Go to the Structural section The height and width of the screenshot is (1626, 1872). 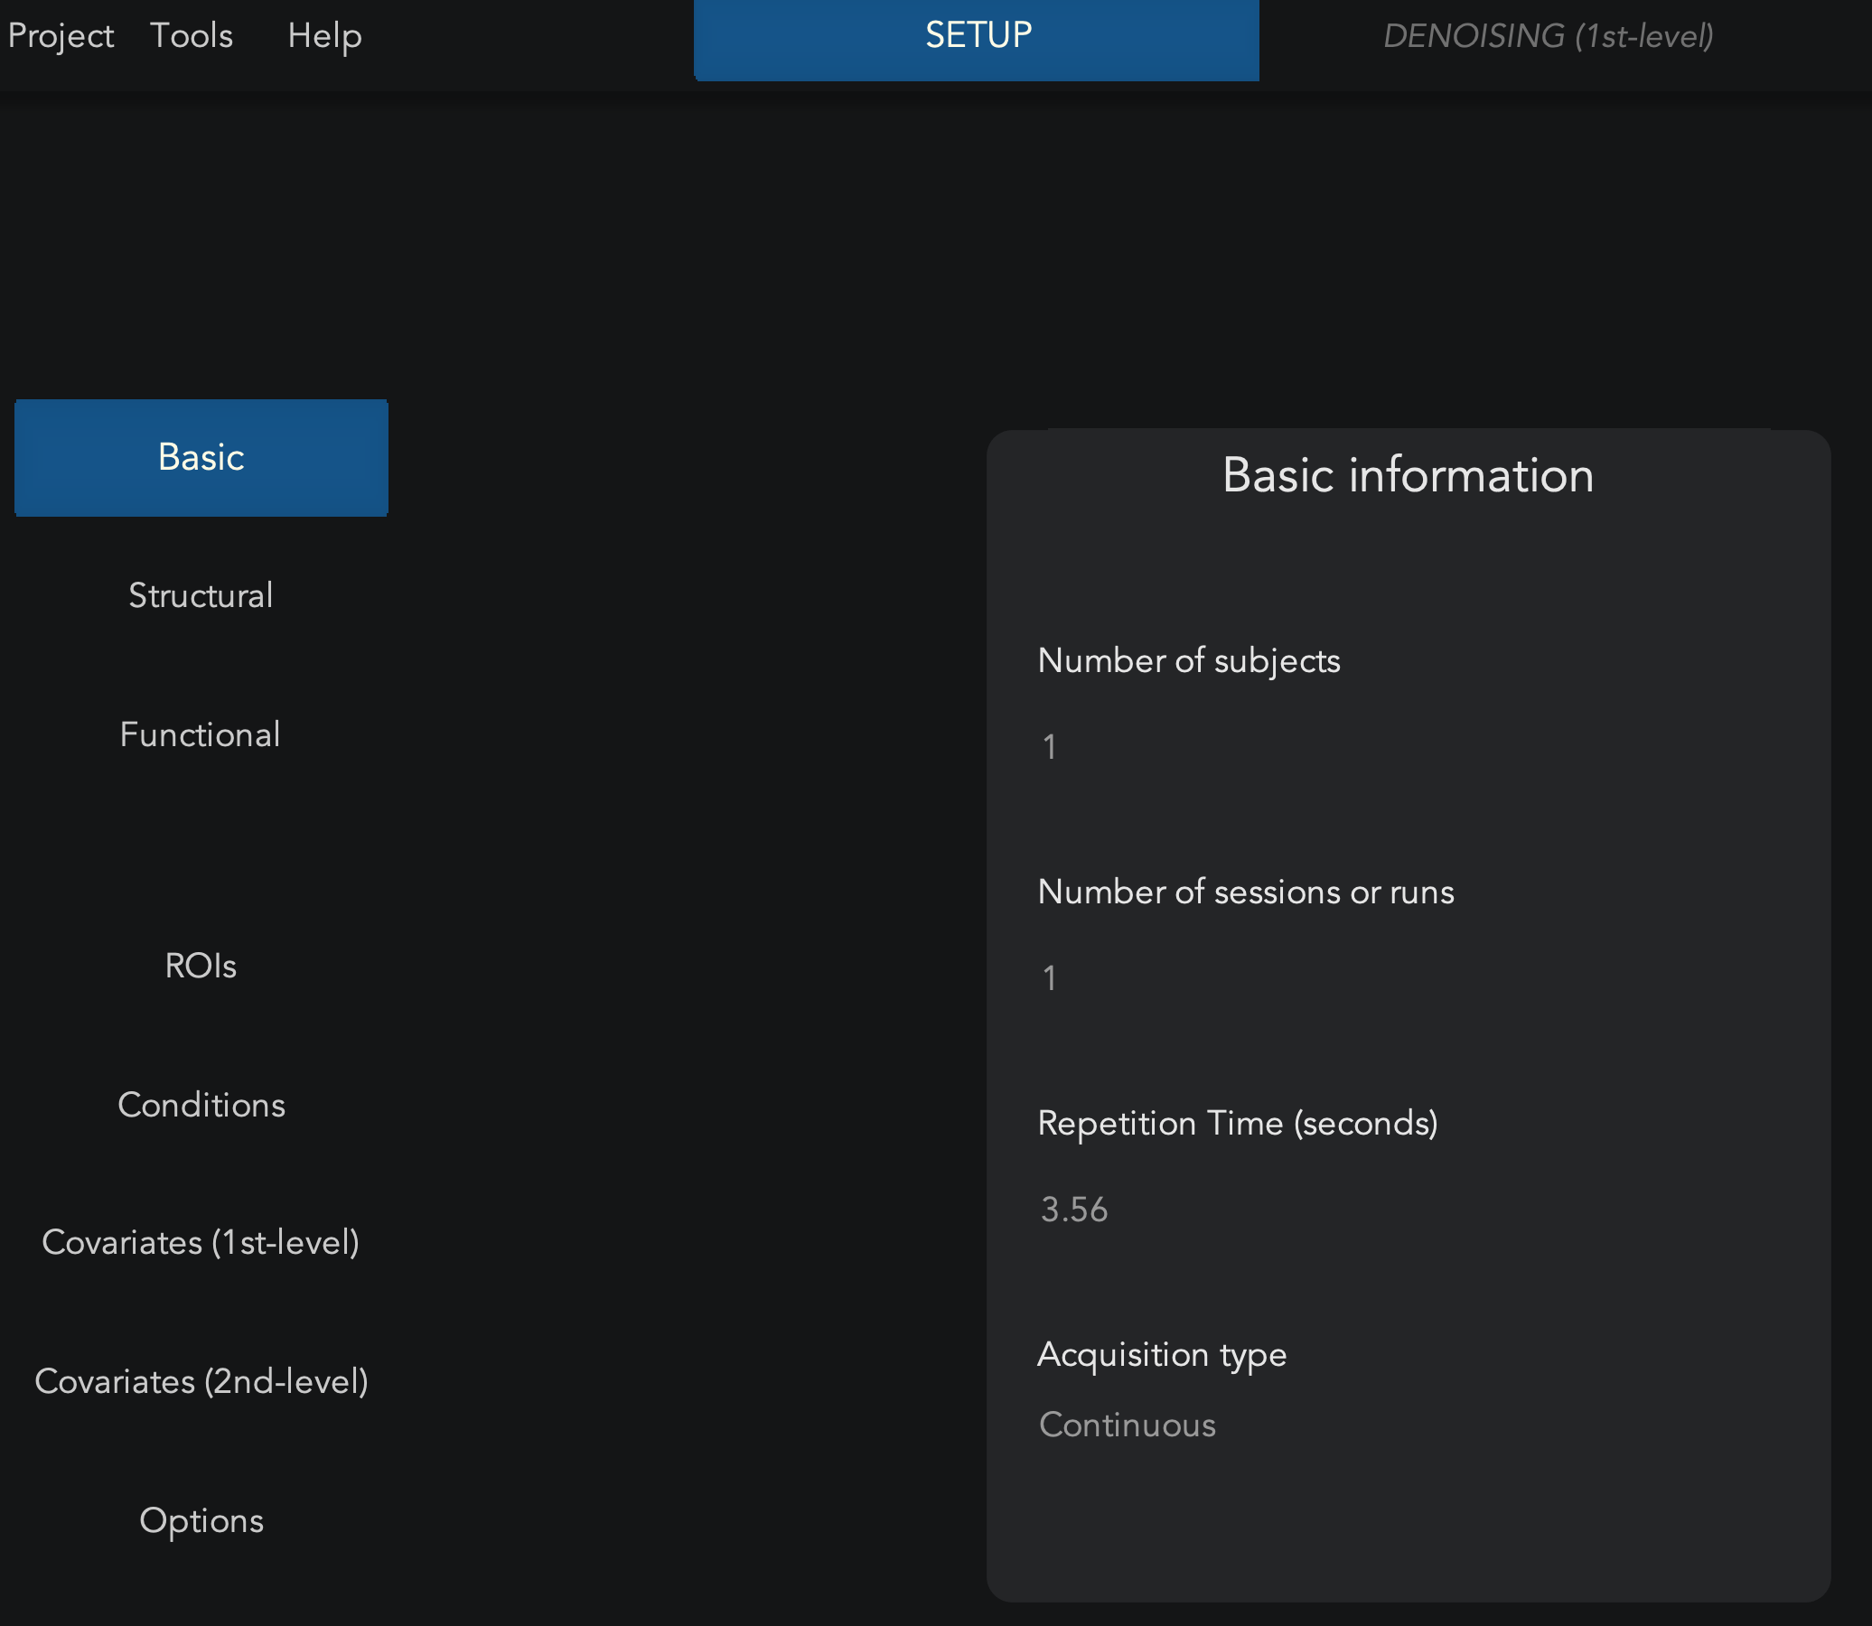coord(201,595)
